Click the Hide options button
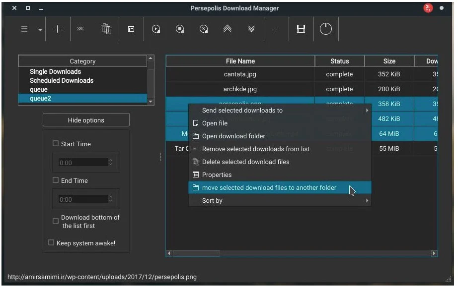Viewport: 458px width, 289px height. pyautogui.click(x=86, y=120)
